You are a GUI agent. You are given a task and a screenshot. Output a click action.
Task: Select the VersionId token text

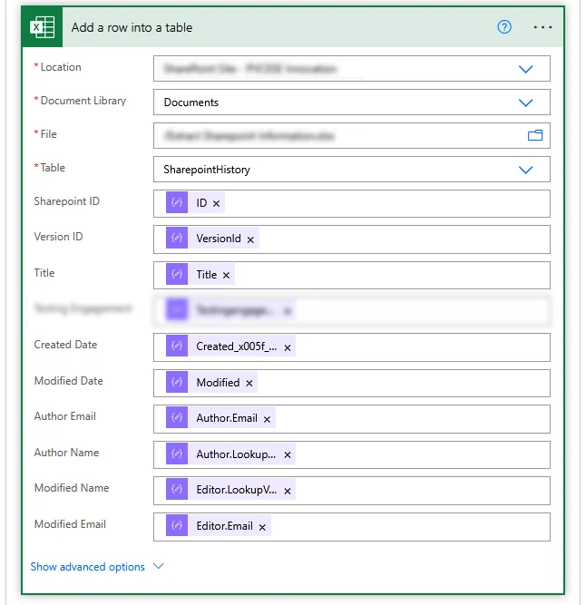(x=219, y=239)
